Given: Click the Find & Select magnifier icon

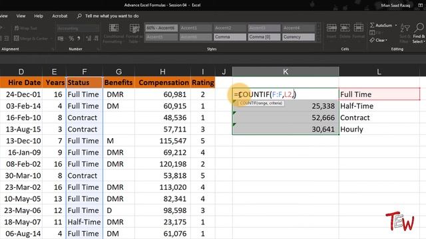Looking at the screenshot, I should tap(419, 27).
